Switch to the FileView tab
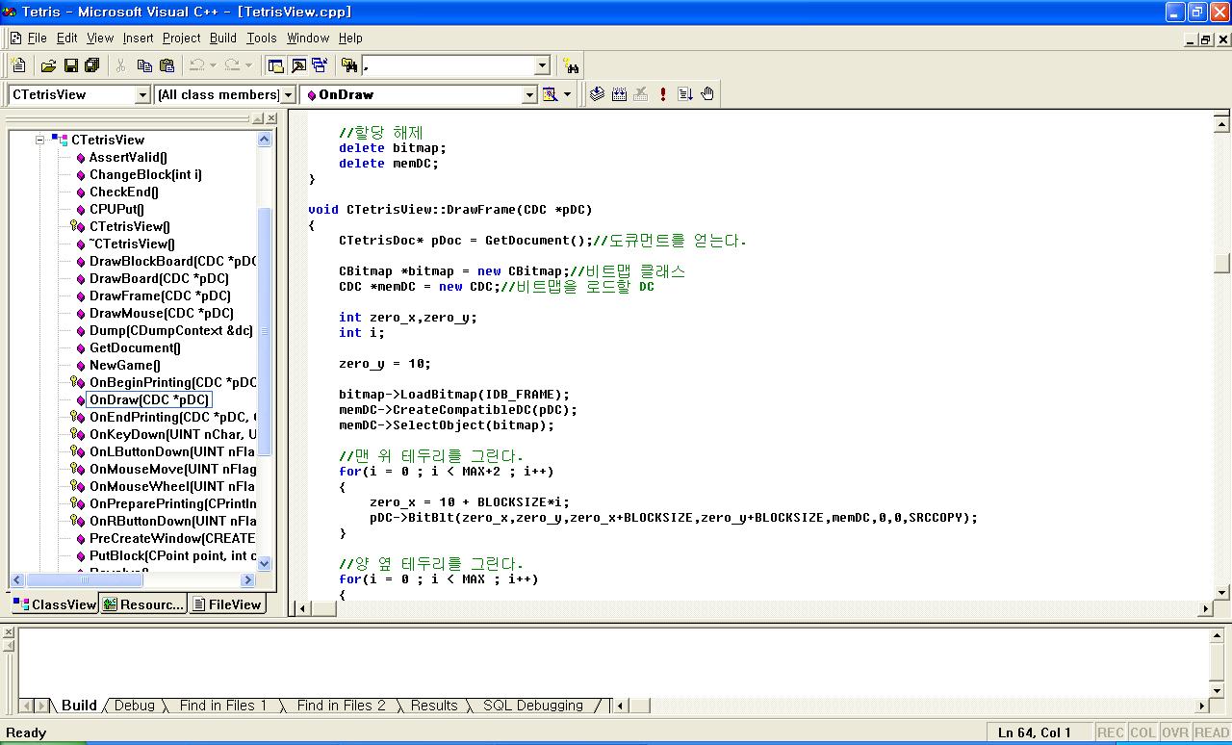1232x745 pixels. [227, 604]
